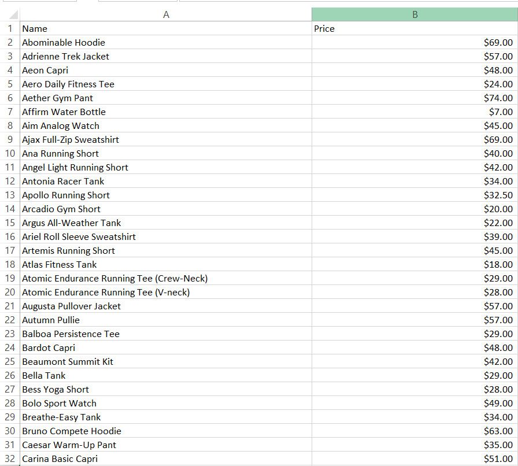Select the Aim Analog Watch cell
The image size is (518, 466).
tap(166, 125)
